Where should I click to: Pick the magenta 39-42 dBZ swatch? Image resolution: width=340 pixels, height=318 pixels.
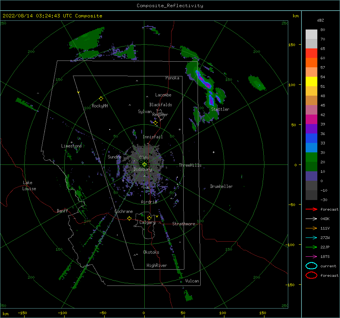[x=311, y=119]
